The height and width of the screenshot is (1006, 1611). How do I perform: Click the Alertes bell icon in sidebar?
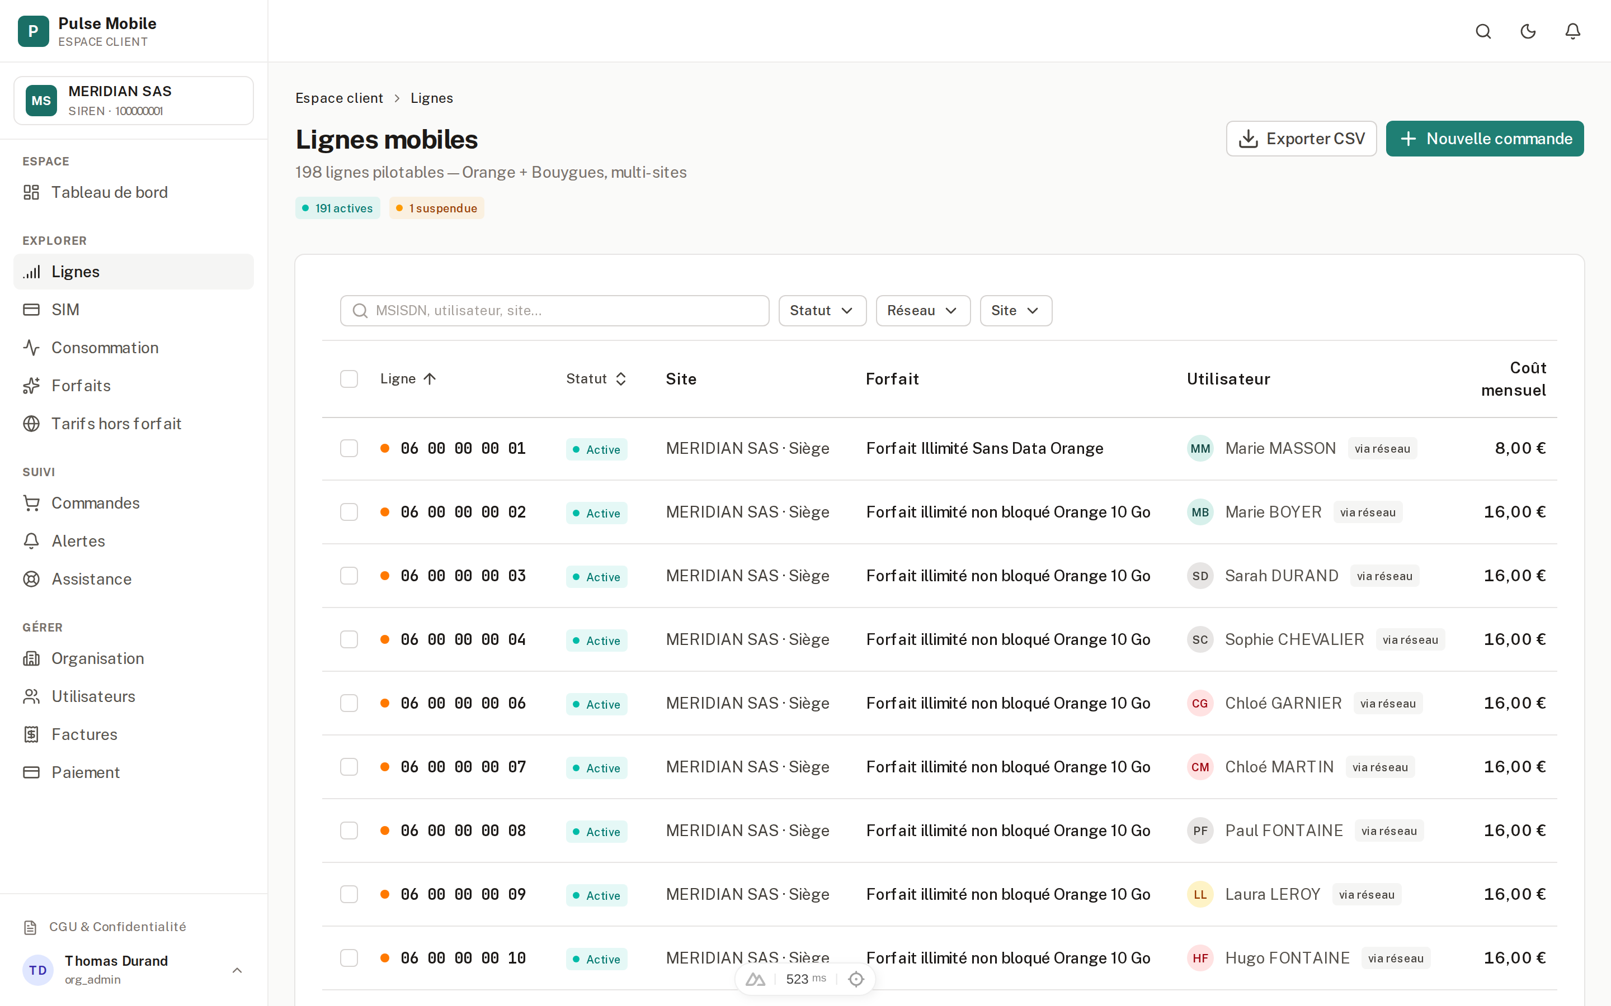click(31, 541)
